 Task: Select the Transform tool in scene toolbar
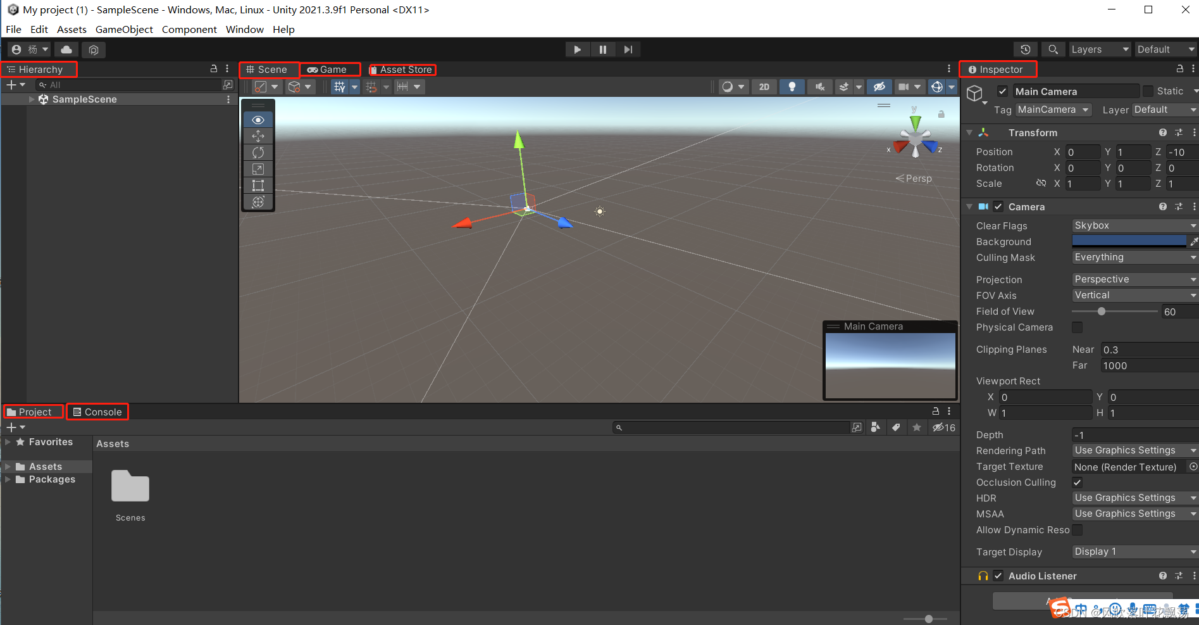[258, 202]
